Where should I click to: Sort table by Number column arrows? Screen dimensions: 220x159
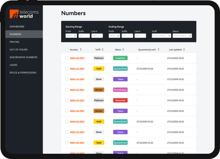[81, 49]
